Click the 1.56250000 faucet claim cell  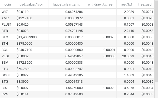pyautogui.click(x=66, y=88)
